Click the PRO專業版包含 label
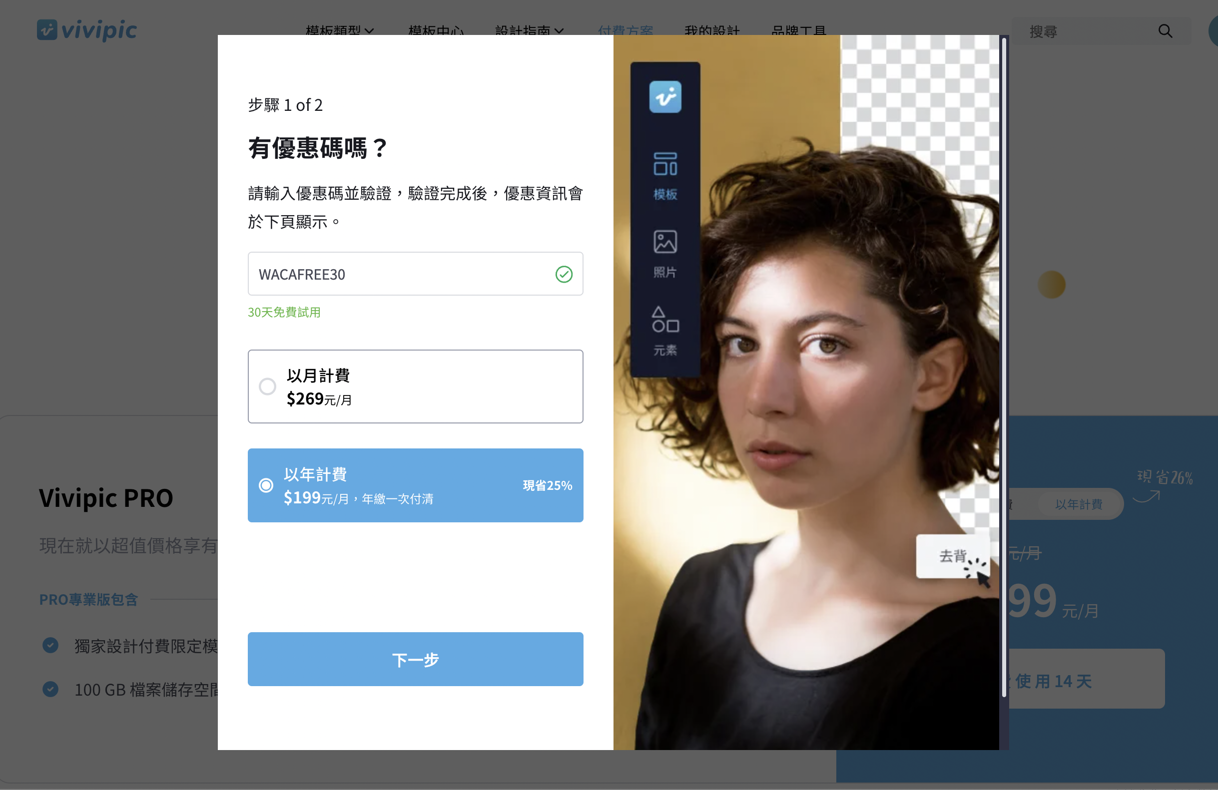 88,599
